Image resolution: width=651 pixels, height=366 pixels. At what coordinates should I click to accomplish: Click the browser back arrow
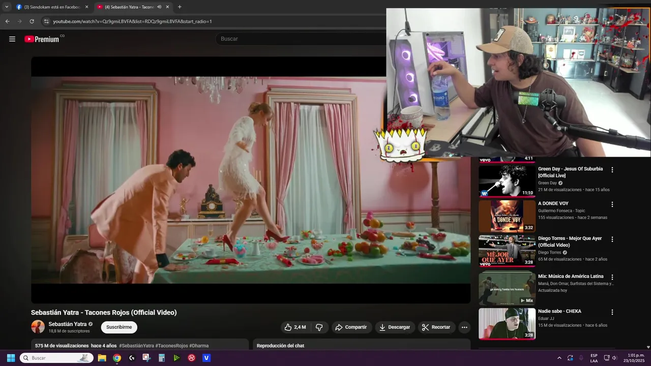7,21
